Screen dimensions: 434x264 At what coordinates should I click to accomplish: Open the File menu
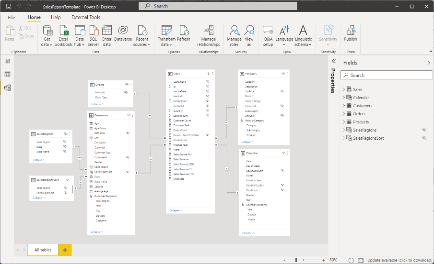12,17
